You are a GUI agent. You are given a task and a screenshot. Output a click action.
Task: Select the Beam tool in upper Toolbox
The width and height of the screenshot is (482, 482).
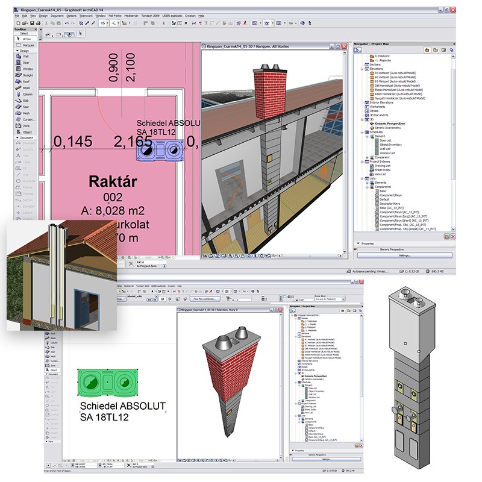(x=25, y=88)
